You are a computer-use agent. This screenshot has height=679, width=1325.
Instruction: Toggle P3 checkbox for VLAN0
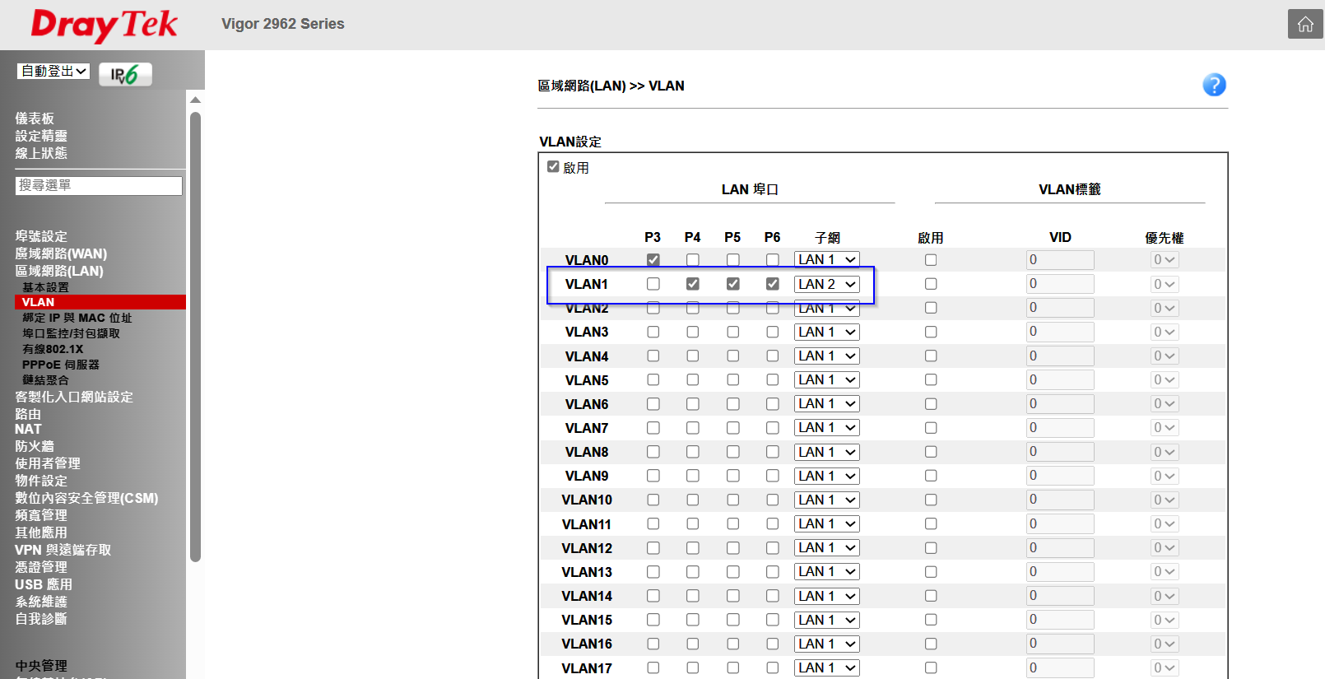653,260
